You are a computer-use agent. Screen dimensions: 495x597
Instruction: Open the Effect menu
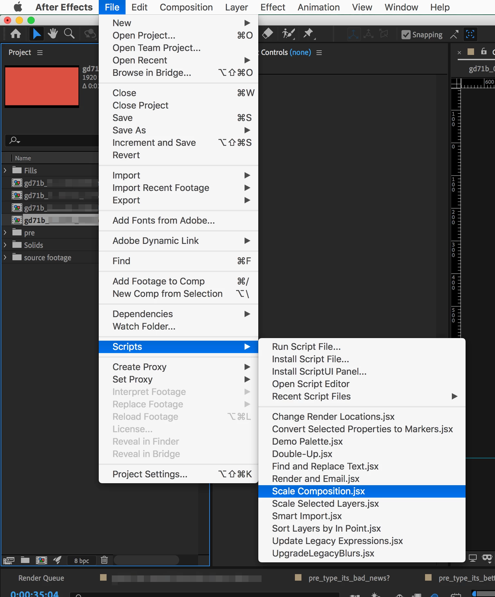(273, 7)
